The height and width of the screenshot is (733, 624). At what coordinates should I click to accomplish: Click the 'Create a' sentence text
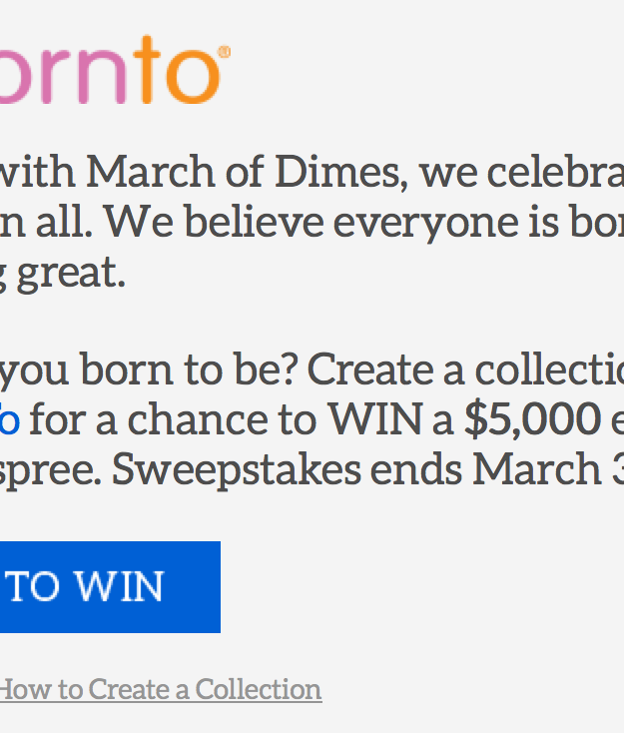386,369
